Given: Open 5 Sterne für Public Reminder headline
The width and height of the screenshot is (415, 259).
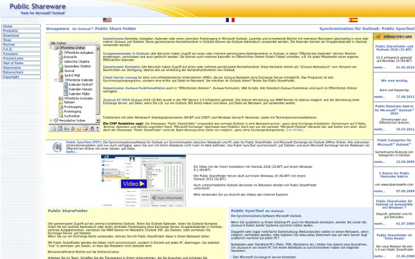Looking at the screenshot, I should pos(394,175).
